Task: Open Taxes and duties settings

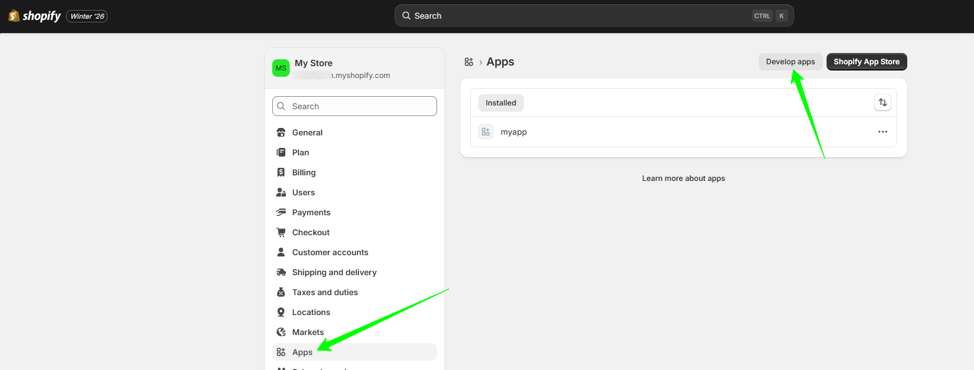Action: coord(325,292)
